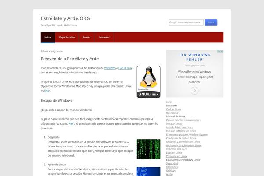Open the sidebar Inicio link
Screen dimensions: 264x176
pos(169,102)
